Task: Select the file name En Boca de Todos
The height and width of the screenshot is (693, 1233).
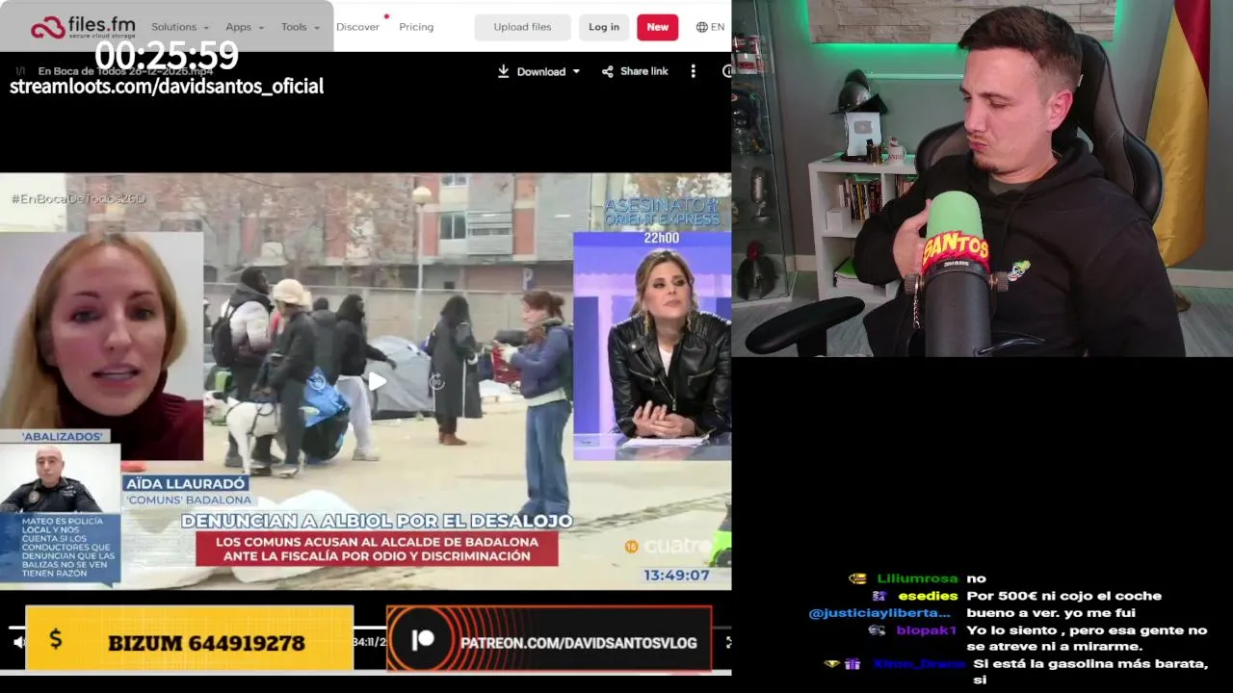Action: pyautogui.click(x=125, y=71)
